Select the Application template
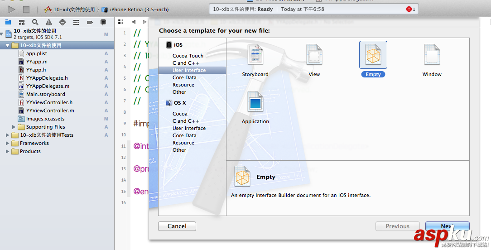Viewport: 491px width, 250px height. (255, 107)
